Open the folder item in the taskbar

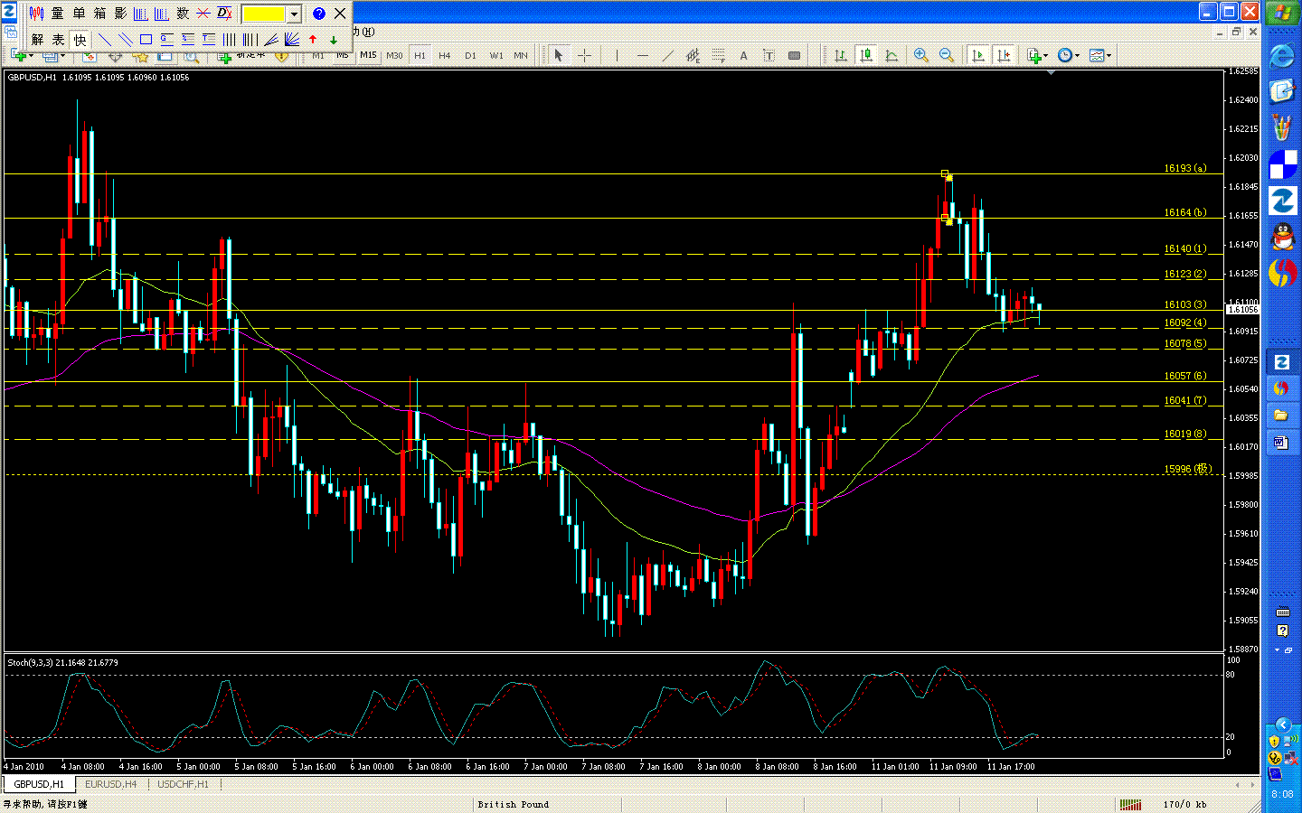tap(1281, 415)
